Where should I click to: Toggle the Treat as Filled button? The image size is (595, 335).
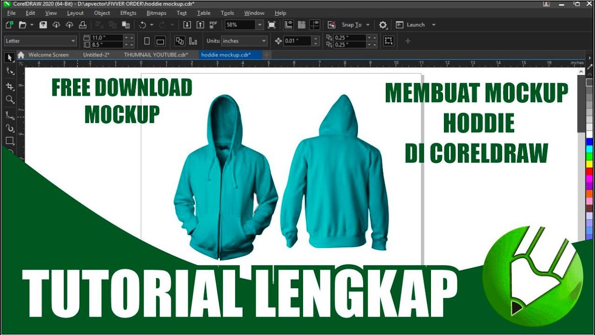[389, 41]
